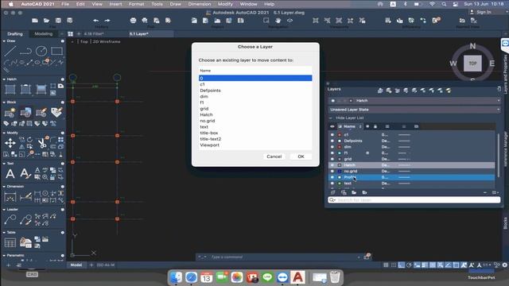Select the Line draw tool
The image size is (509, 286).
coord(10,51)
